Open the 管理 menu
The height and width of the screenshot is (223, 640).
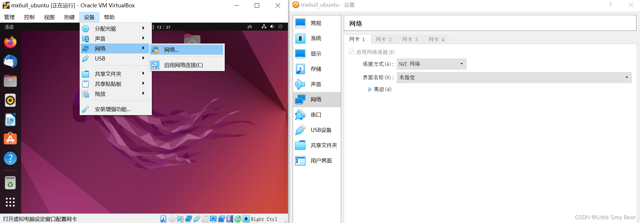point(9,17)
